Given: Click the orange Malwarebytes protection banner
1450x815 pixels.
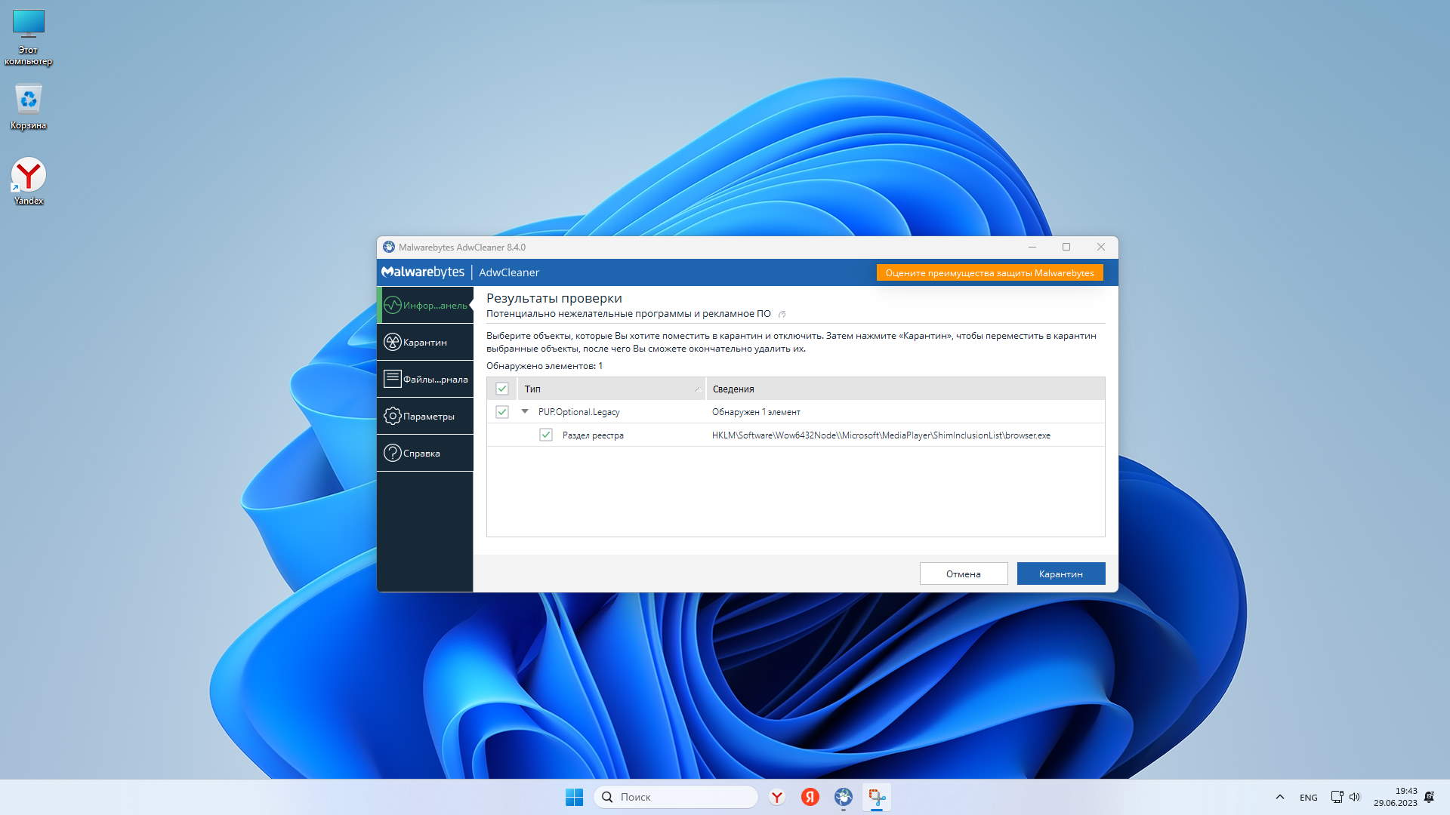Looking at the screenshot, I should pyautogui.click(x=989, y=272).
